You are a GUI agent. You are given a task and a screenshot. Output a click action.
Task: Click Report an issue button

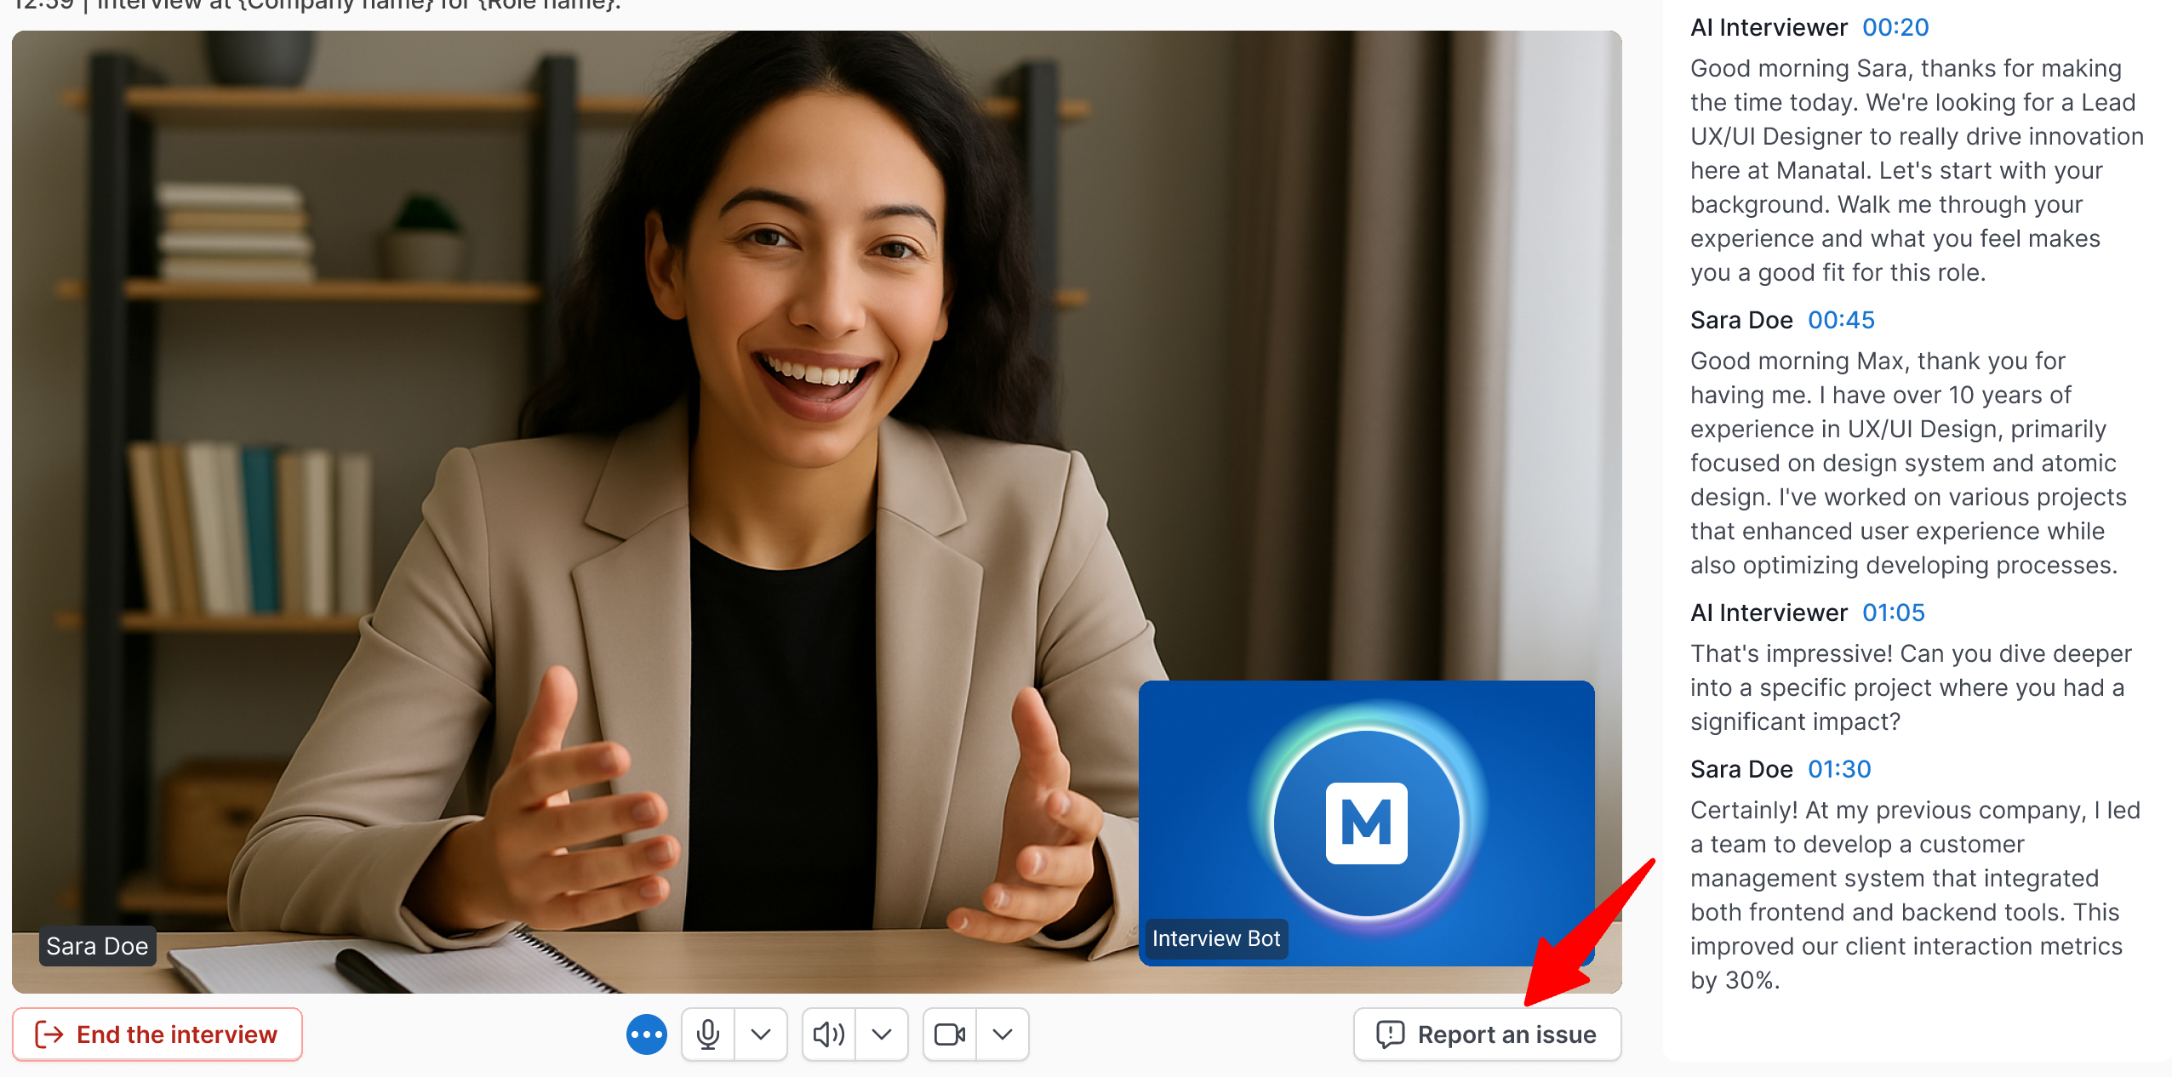(1487, 1034)
